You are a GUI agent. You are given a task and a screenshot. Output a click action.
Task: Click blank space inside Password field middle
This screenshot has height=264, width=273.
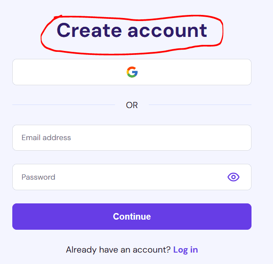tap(132, 177)
